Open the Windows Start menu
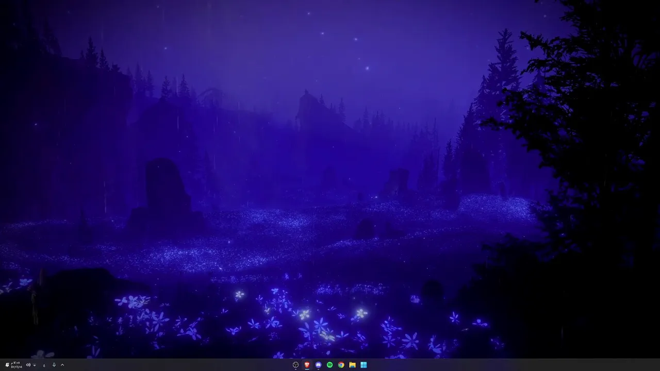660x371 pixels. [364, 365]
